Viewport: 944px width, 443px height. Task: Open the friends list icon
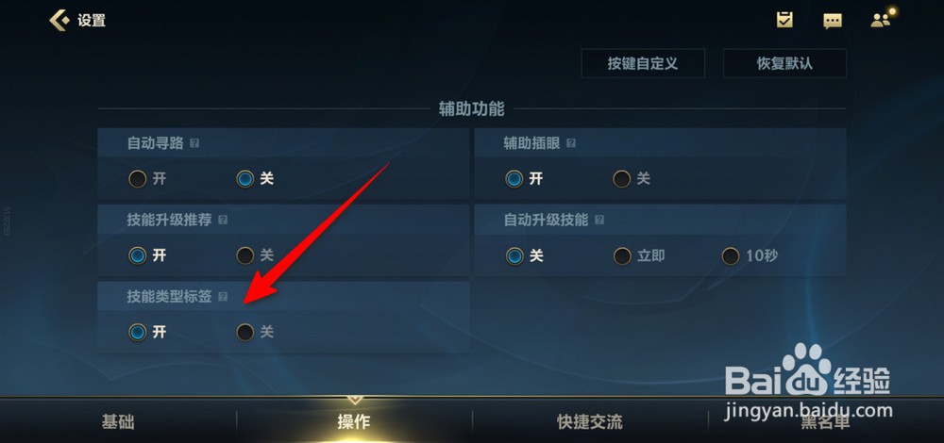click(x=881, y=20)
